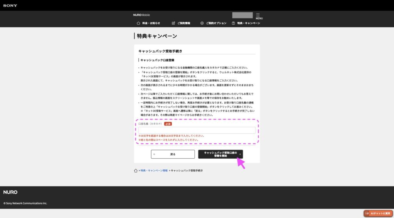Click the NURO logo in the footer
Image resolution: width=394 pixels, height=218 pixels.
point(10,192)
